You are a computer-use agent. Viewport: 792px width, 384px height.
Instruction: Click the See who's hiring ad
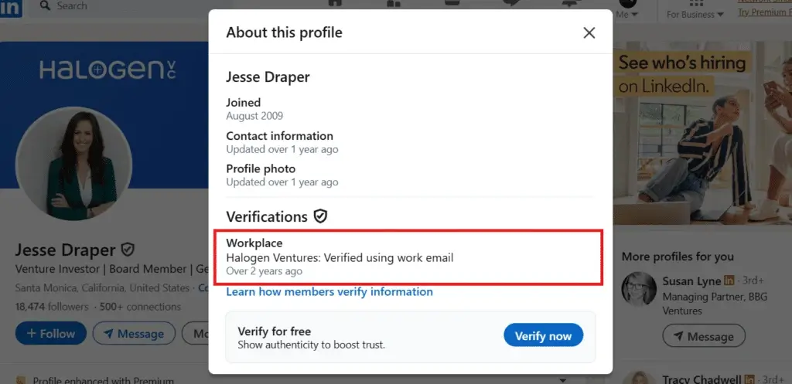tap(702, 133)
